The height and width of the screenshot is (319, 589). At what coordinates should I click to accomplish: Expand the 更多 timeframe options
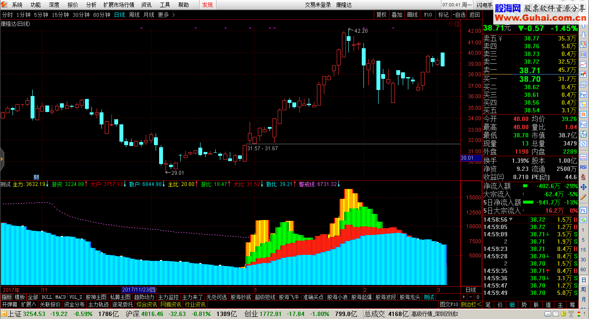pyautogui.click(x=166, y=15)
